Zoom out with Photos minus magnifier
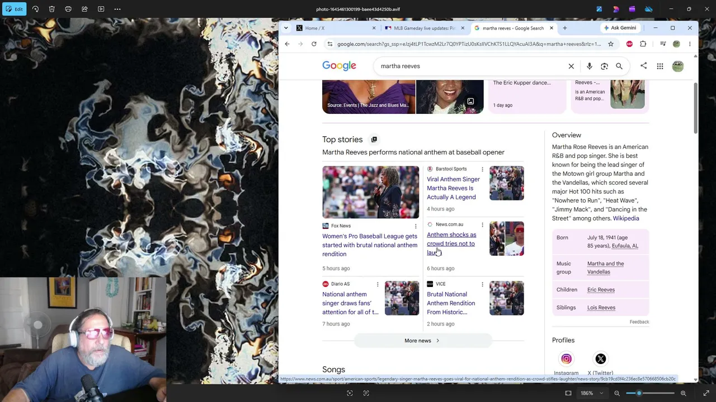 (617, 393)
